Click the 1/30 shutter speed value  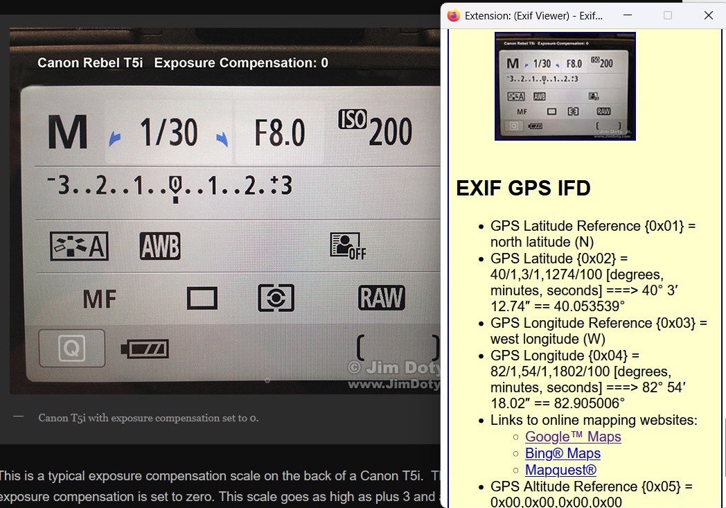coord(168,132)
